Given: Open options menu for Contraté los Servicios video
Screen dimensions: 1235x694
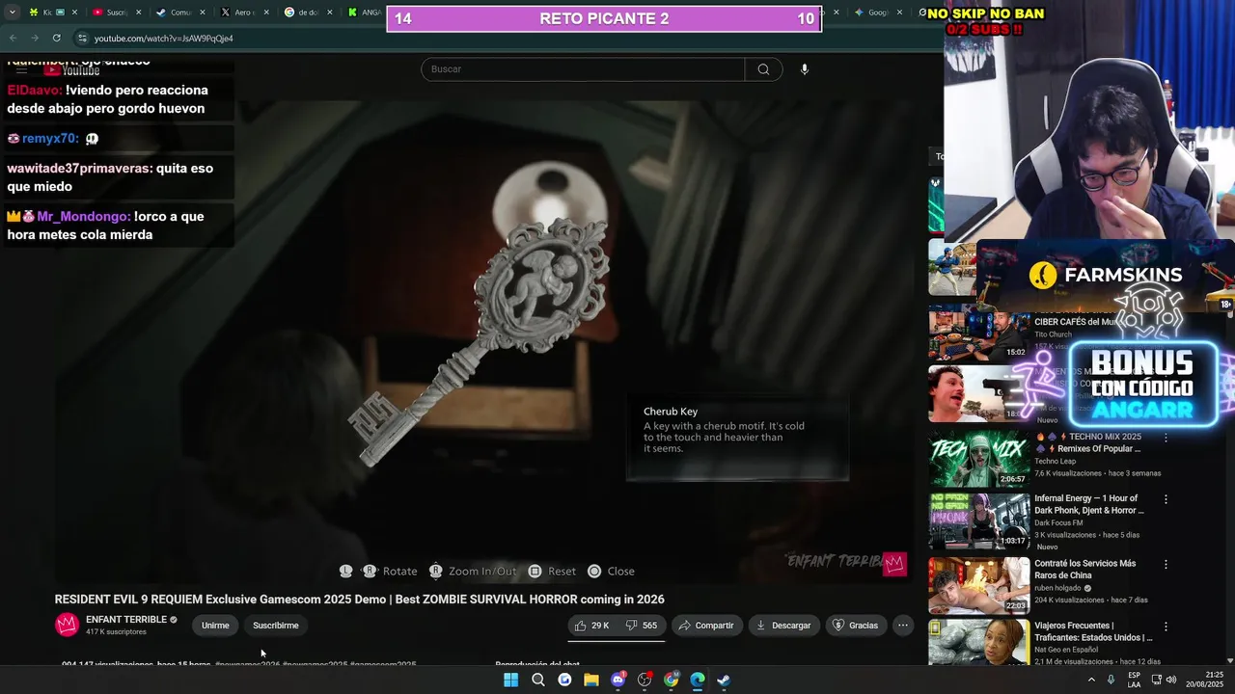Looking at the screenshot, I should [1166, 564].
